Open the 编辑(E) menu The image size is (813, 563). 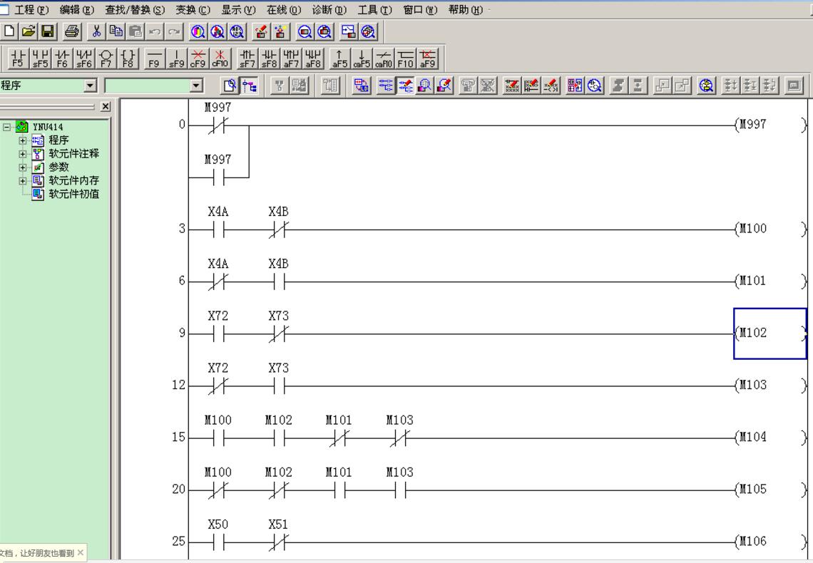click(x=77, y=10)
